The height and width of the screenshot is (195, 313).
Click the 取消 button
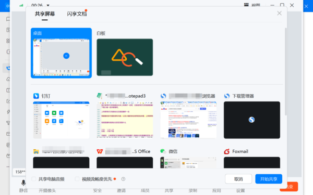(238, 179)
